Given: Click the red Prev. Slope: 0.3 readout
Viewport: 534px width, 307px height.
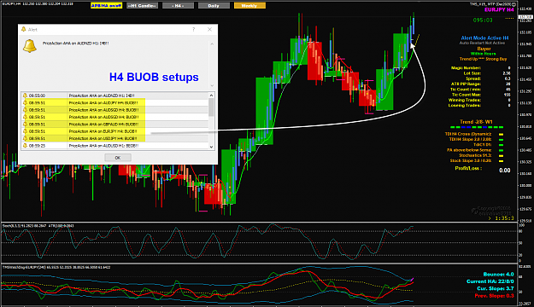Looking at the screenshot, I should click(x=494, y=296).
